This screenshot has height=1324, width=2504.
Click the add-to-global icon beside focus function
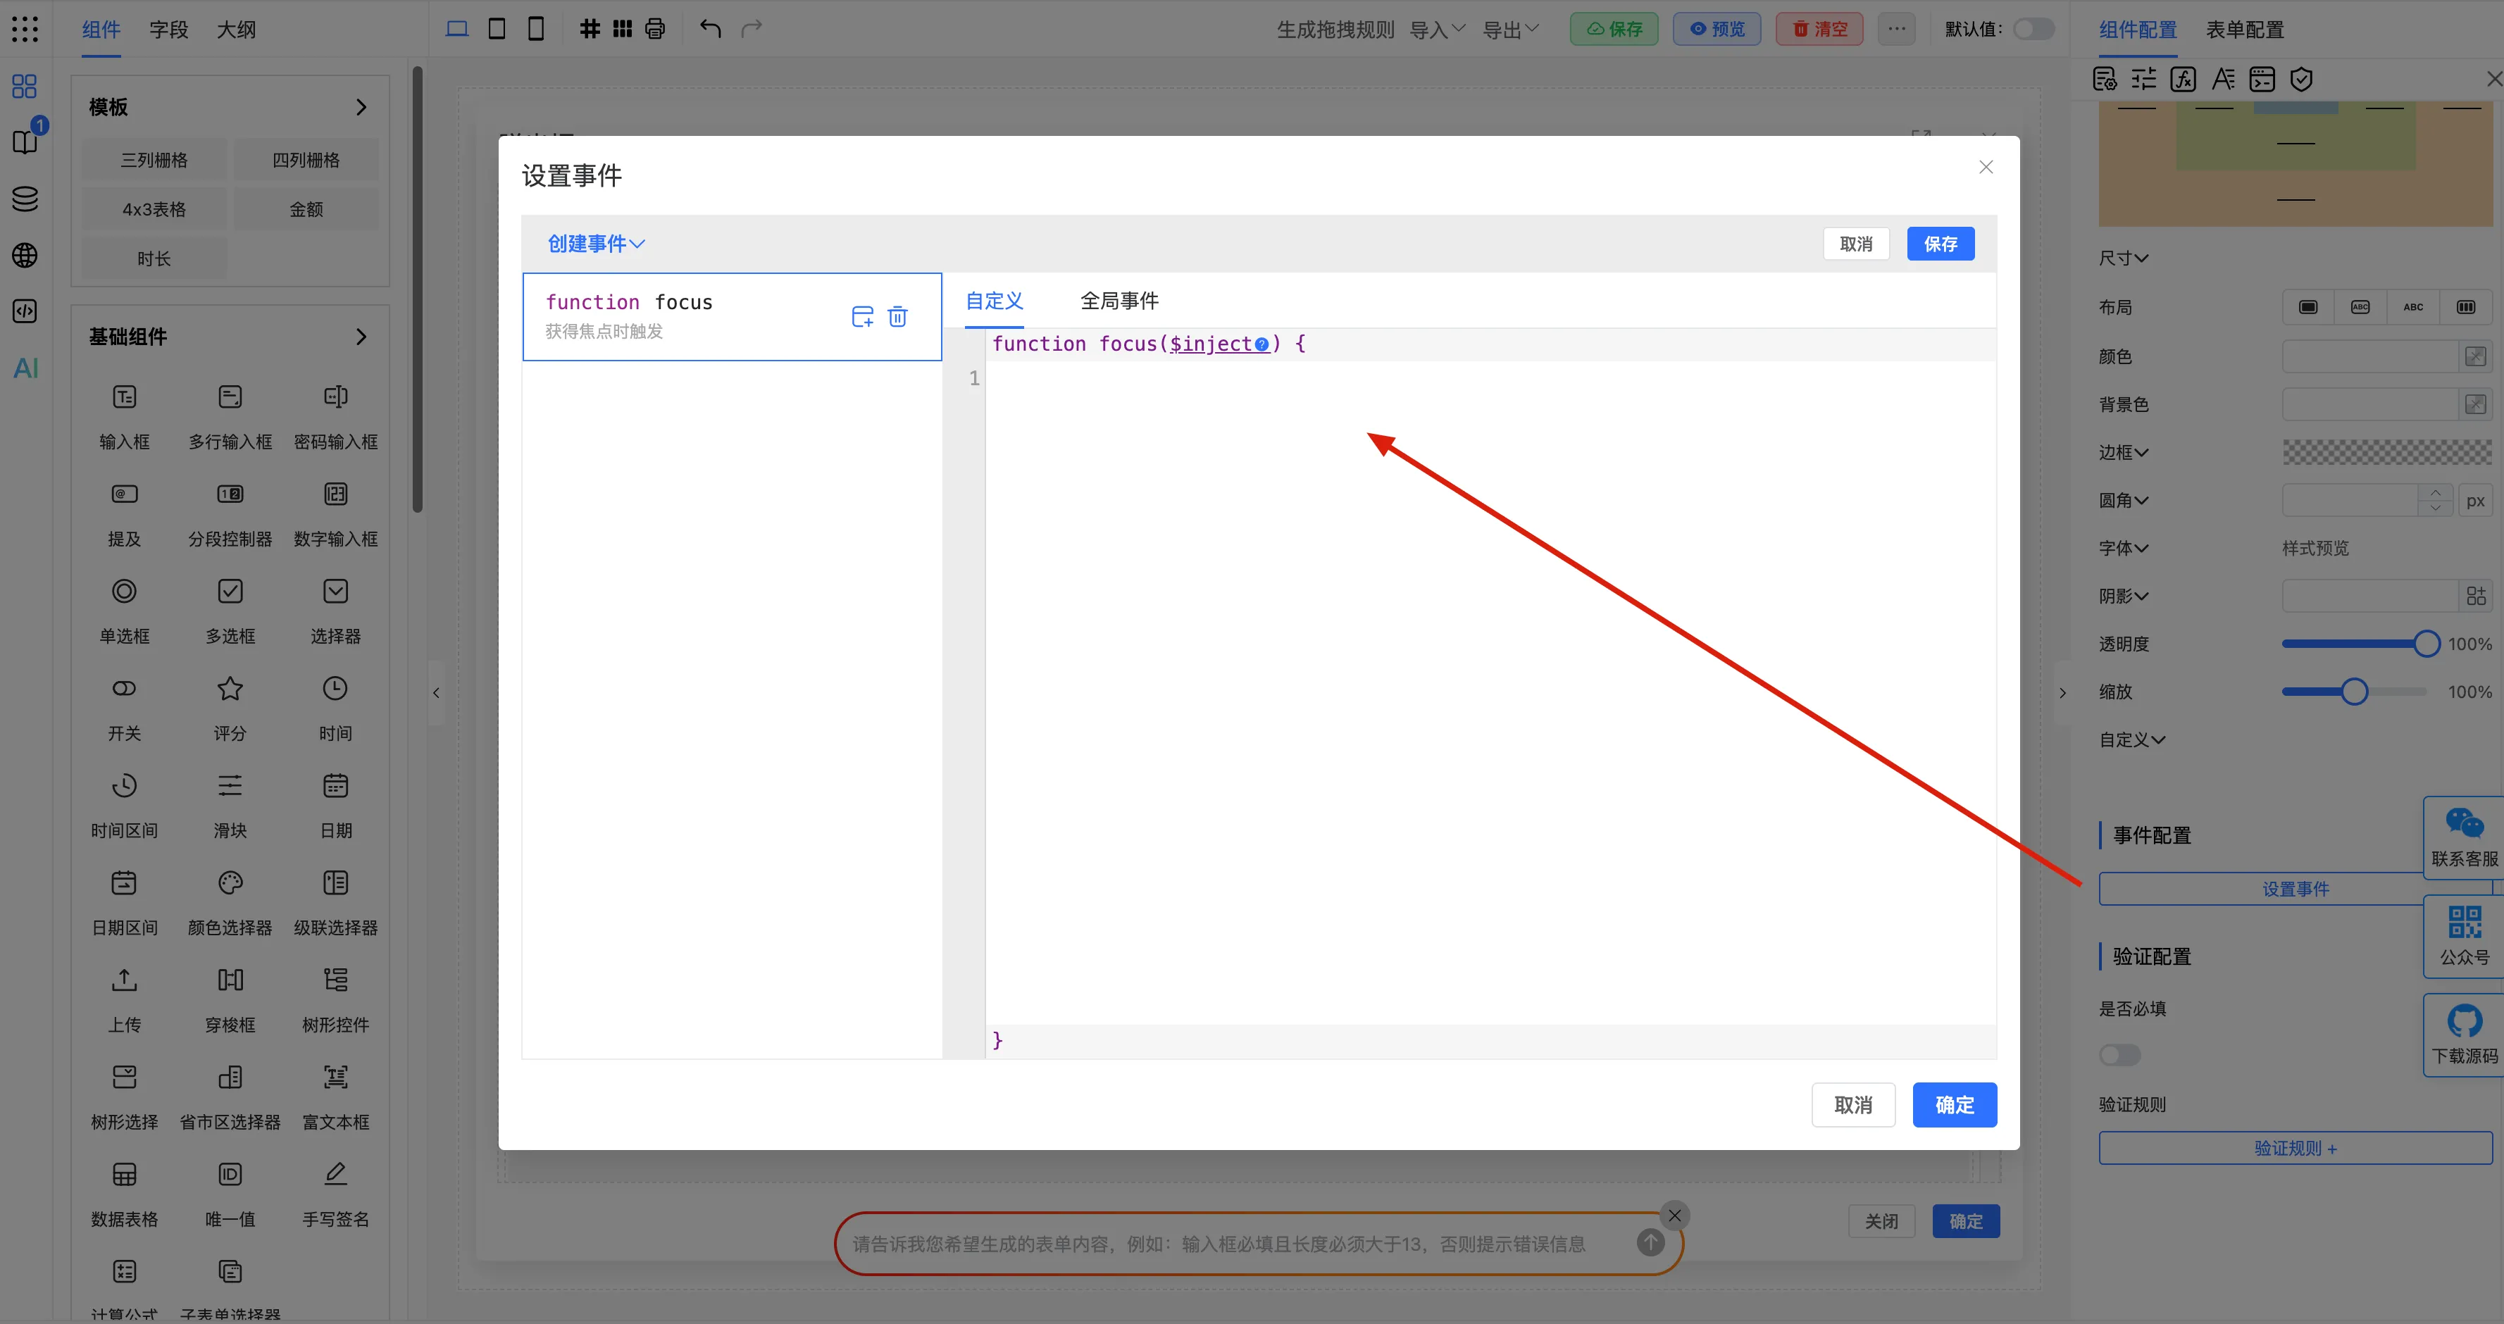click(862, 317)
